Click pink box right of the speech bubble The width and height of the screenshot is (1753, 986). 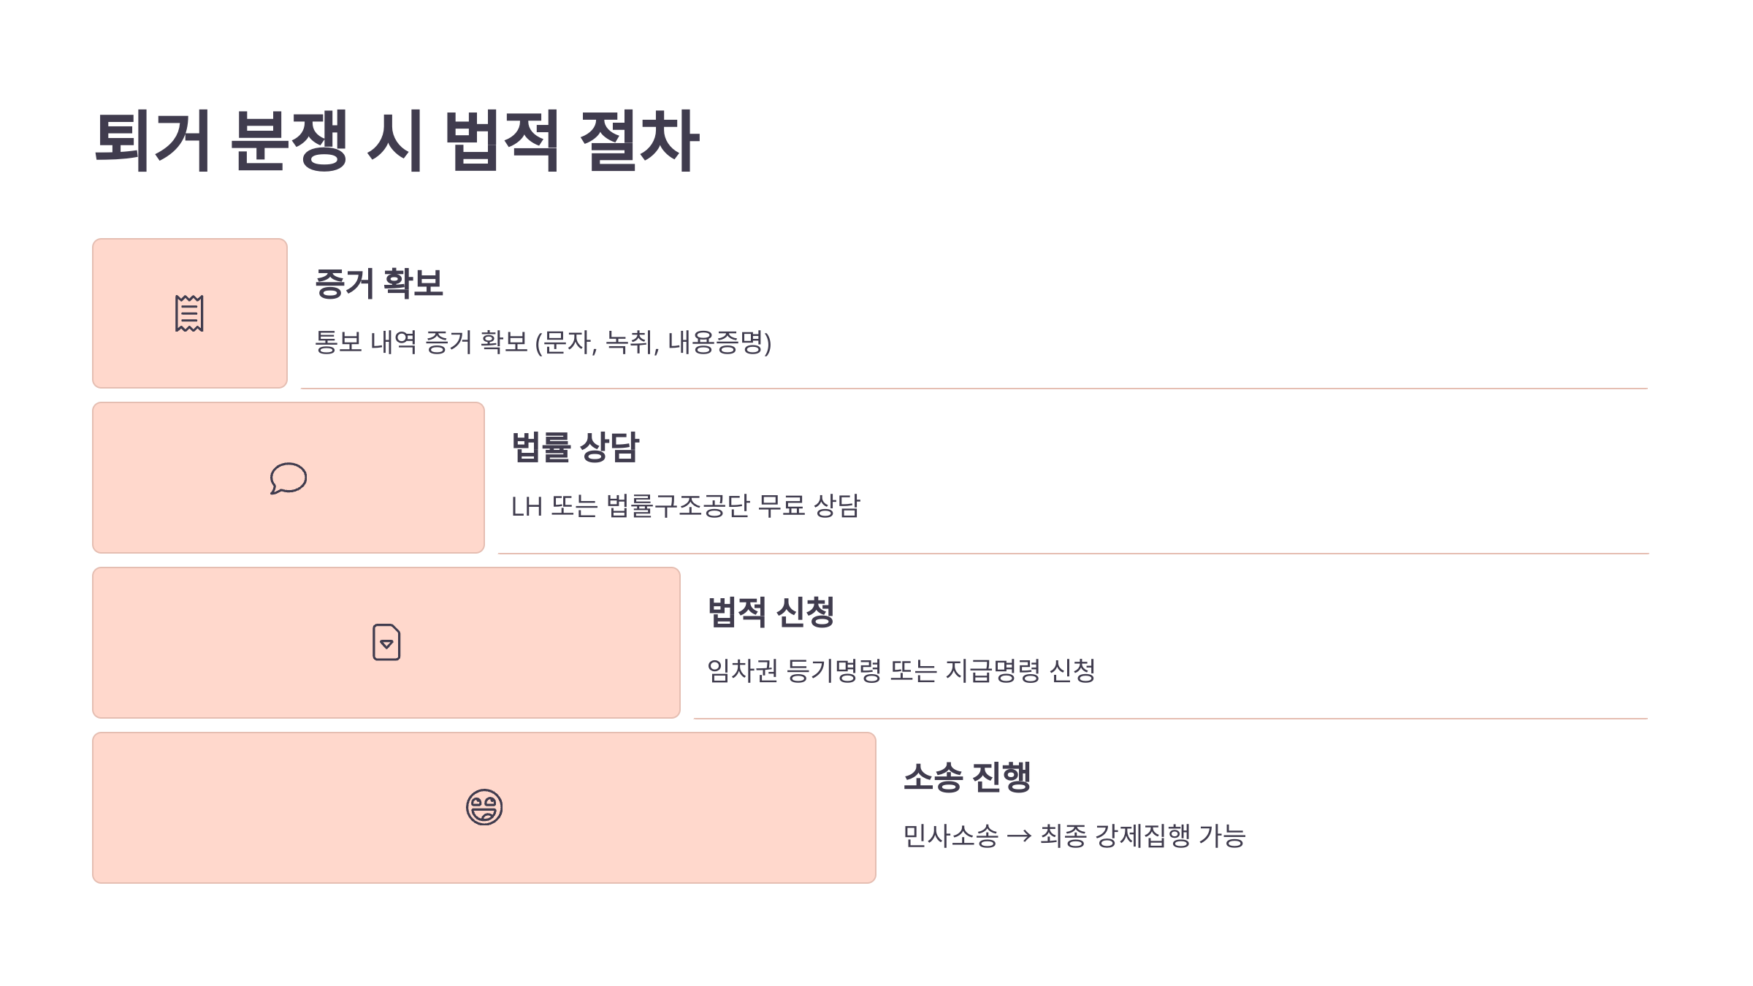coord(394,478)
